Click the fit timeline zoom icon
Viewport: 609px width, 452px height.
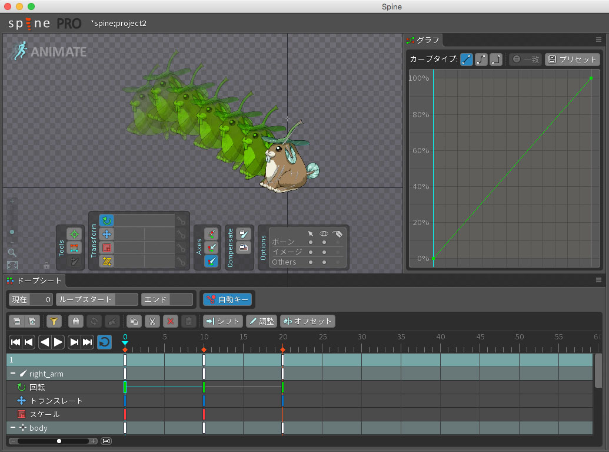[106, 441]
